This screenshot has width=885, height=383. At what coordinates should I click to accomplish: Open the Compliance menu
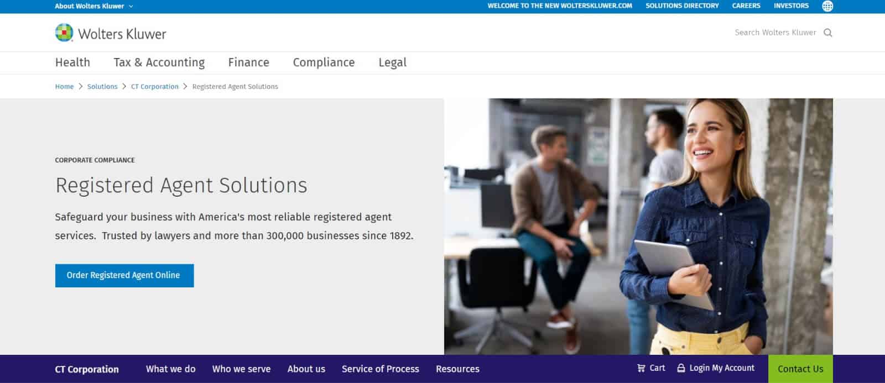point(324,62)
